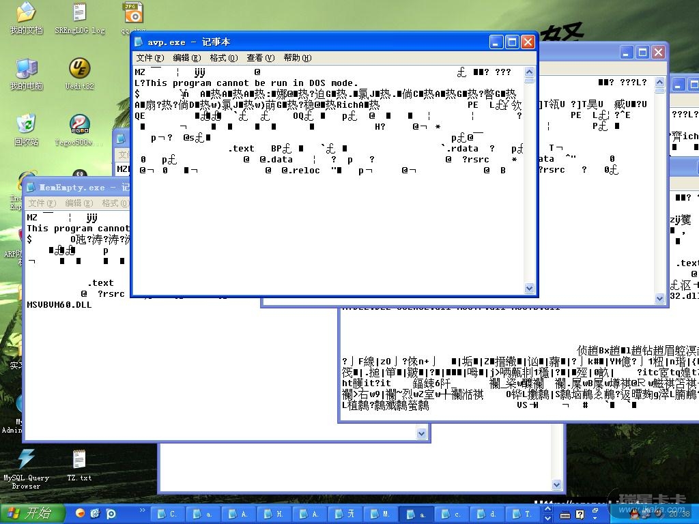The image size is (699, 524).
Task: Click the '.text' line in MemEmpty.exe window
Action: coord(100,283)
